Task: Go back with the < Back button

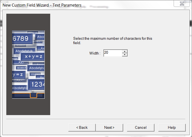Action: coord(82,128)
